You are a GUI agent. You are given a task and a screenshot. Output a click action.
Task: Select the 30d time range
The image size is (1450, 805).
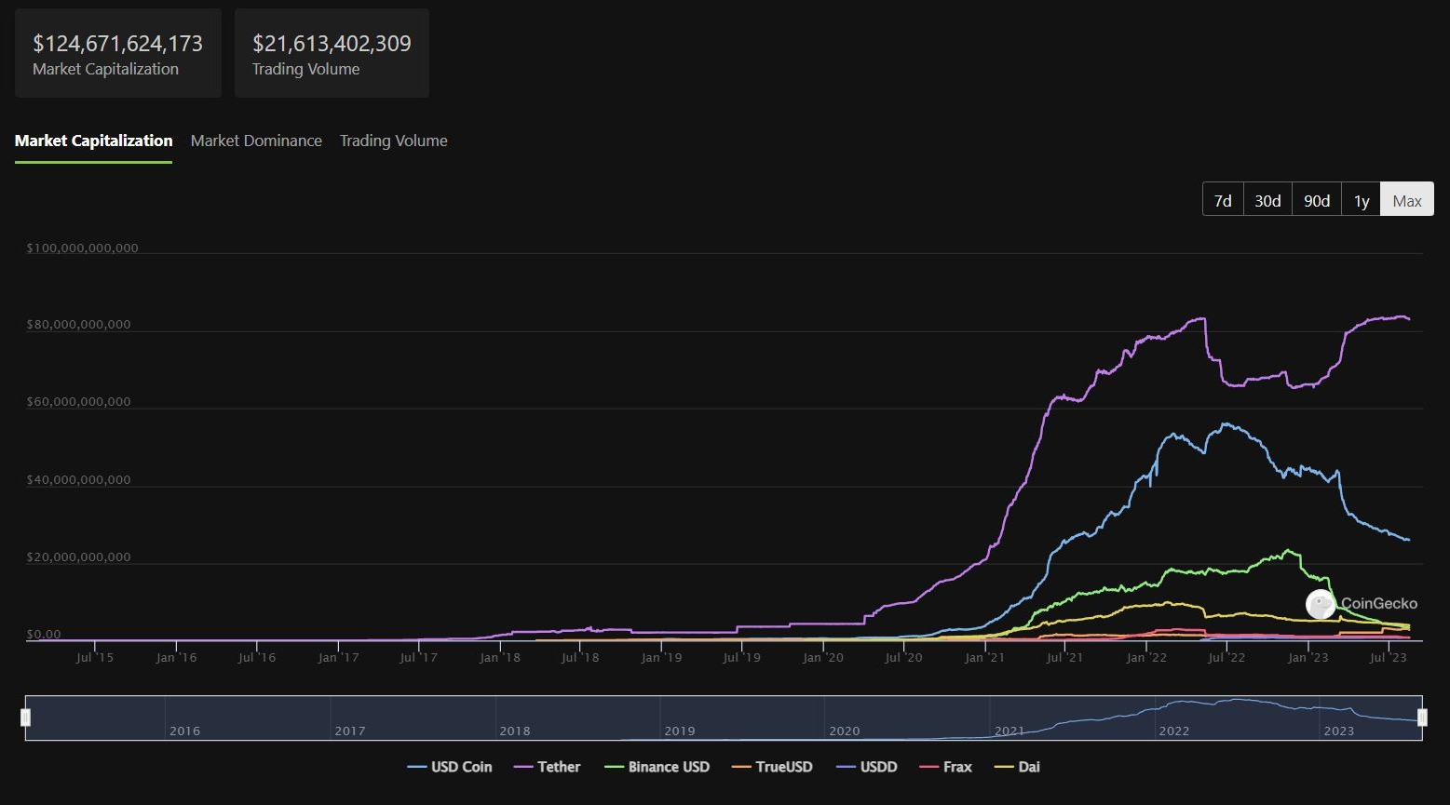(1267, 200)
